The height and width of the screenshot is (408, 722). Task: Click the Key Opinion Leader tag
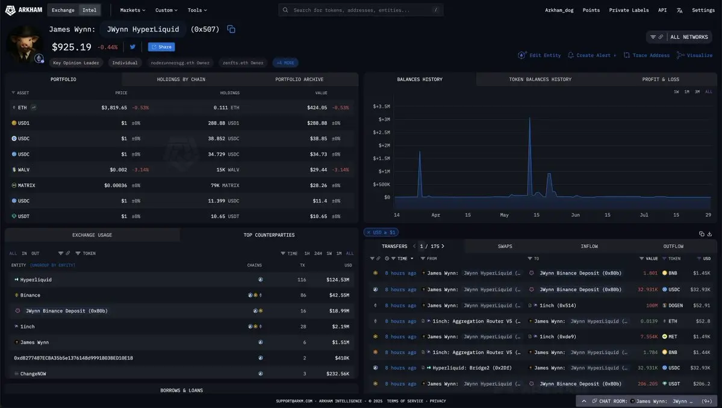tap(76, 63)
